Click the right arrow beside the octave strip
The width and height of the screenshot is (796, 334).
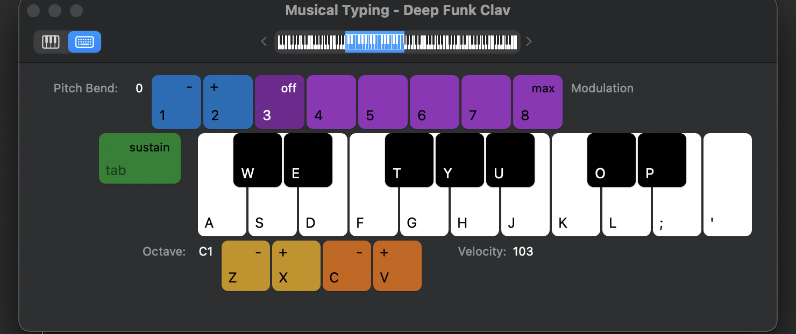[x=528, y=41]
